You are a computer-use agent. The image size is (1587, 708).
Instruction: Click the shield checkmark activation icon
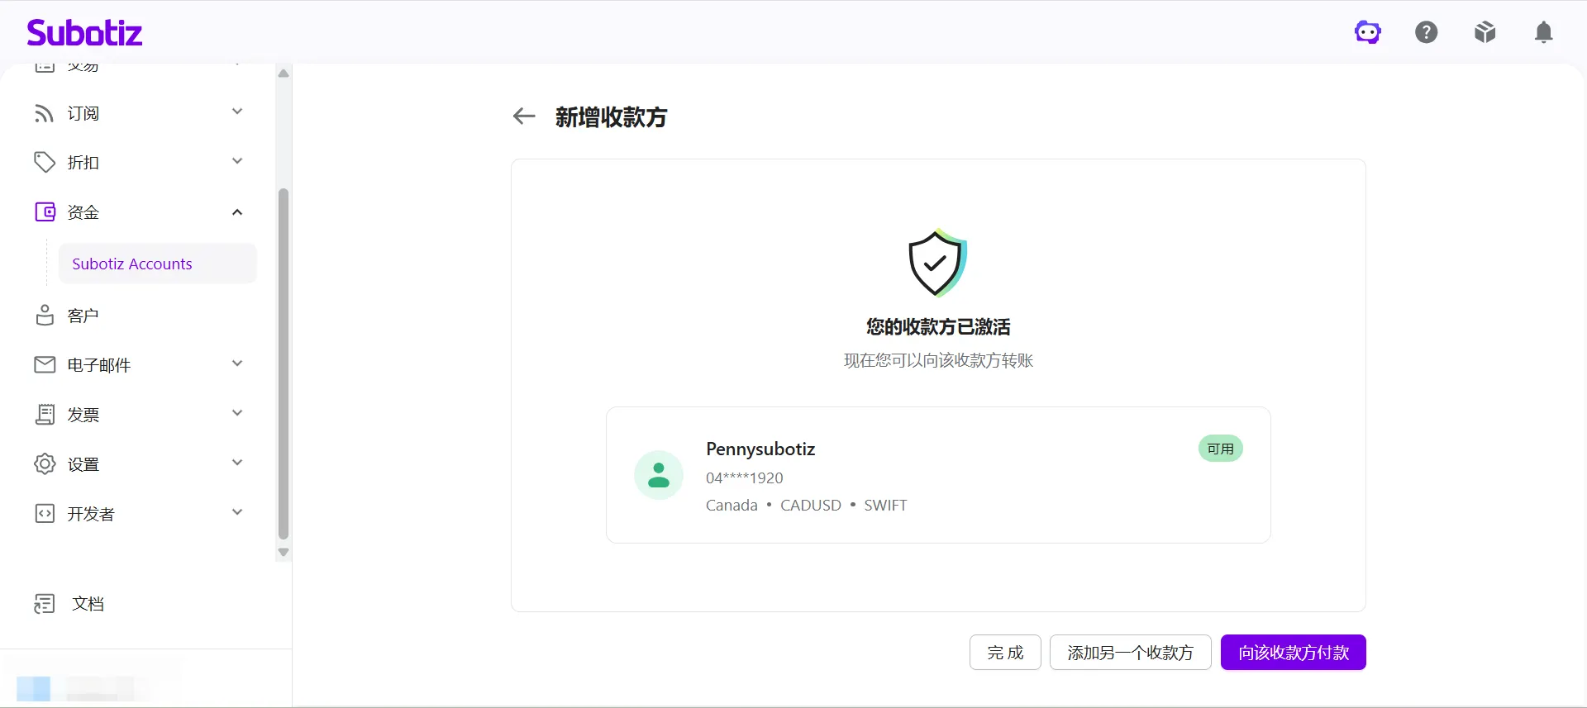point(938,263)
